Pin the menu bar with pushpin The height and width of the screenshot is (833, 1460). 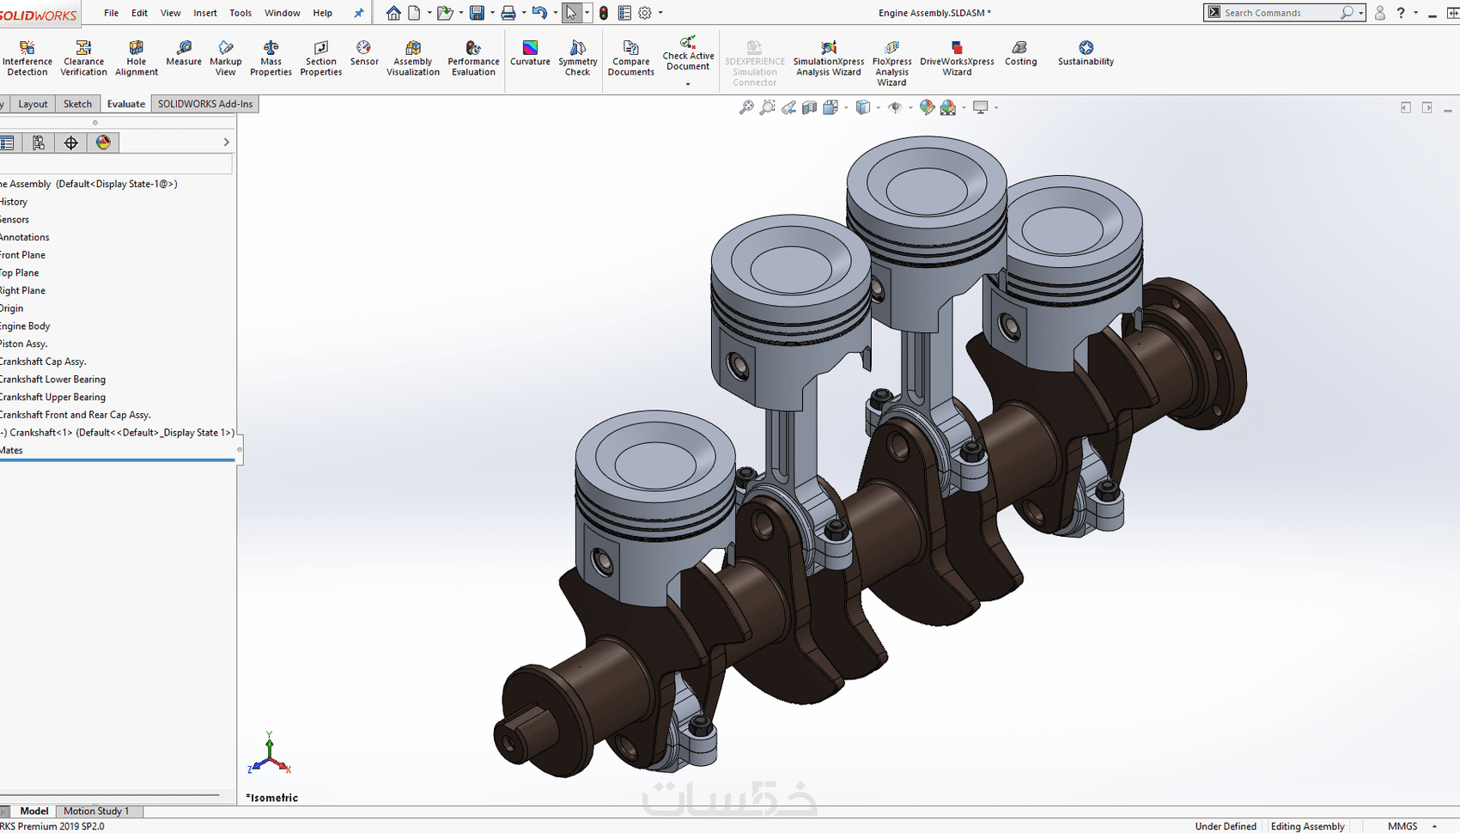pyautogui.click(x=359, y=13)
